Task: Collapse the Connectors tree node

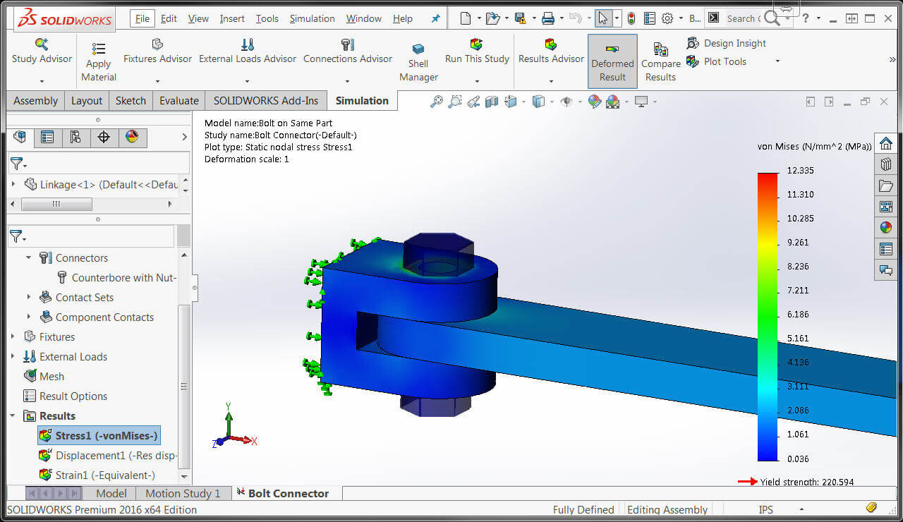Action: [x=29, y=258]
